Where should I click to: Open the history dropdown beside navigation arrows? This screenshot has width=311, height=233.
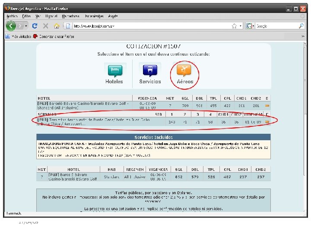pos(26,26)
